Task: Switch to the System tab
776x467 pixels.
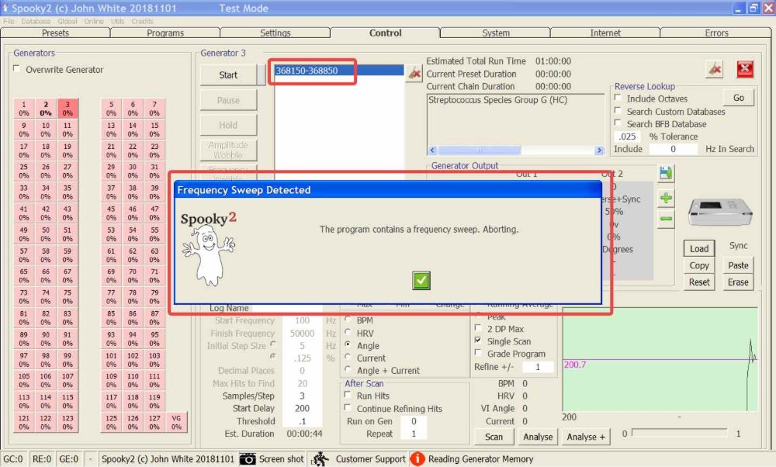Action: [495, 33]
